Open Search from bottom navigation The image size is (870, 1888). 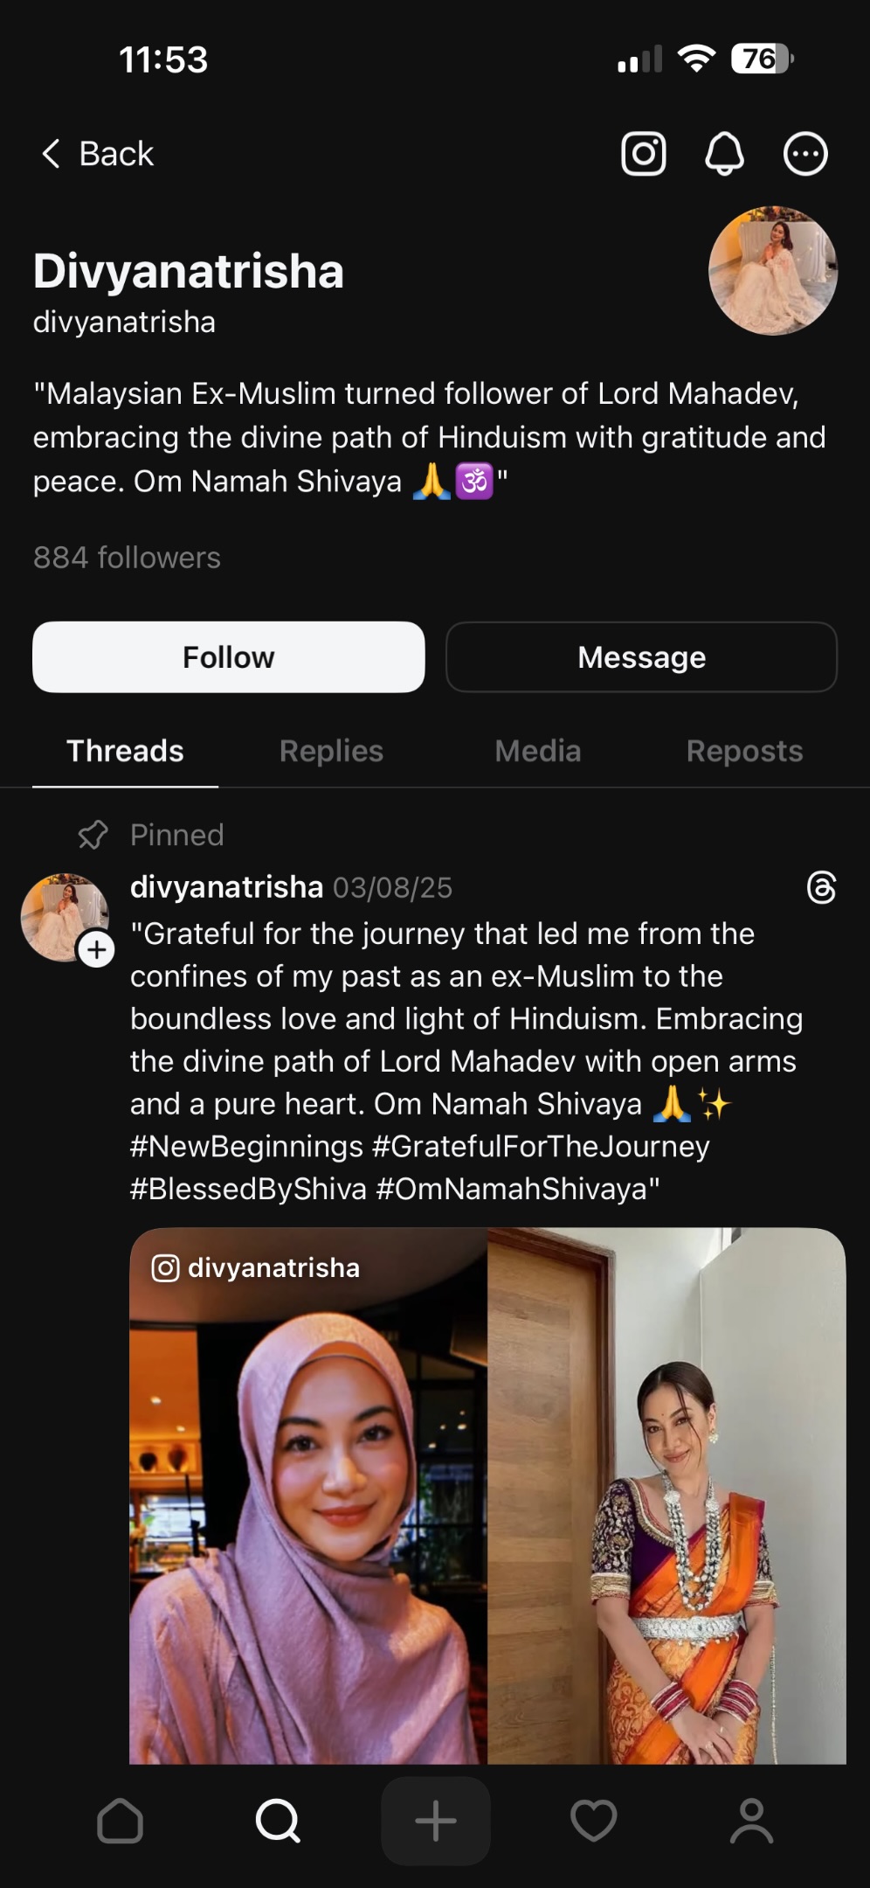click(278, 1822)
